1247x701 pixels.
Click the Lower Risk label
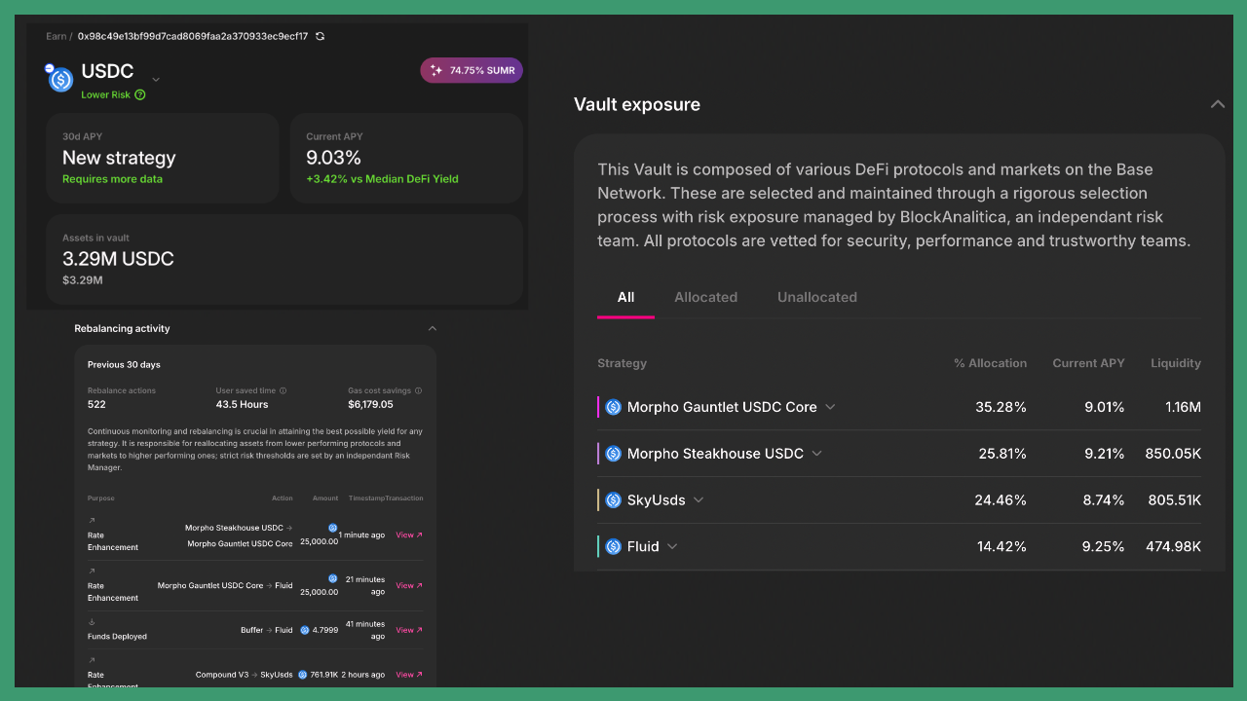tap(105, 95)
